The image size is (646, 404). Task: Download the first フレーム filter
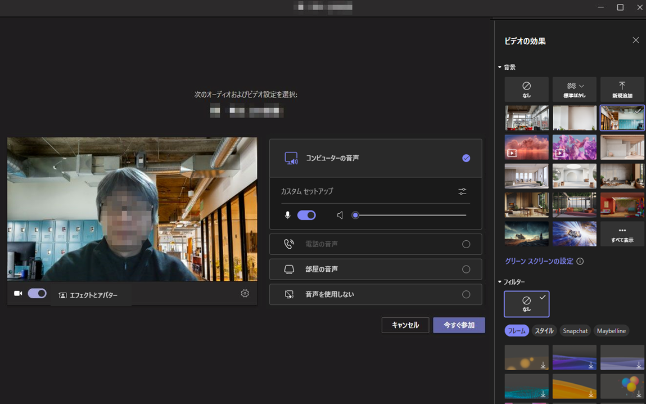[543, 366]
